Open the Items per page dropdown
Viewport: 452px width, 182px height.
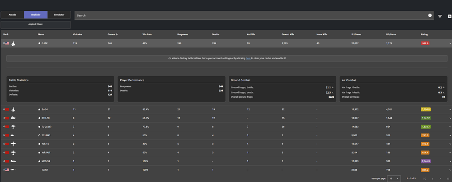click(x=394, y=178)
